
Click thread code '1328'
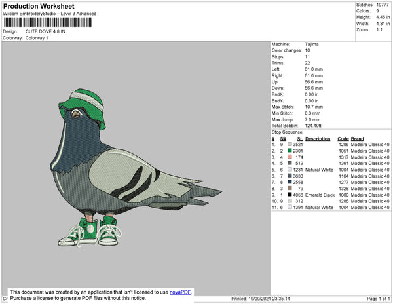(344, 189)
